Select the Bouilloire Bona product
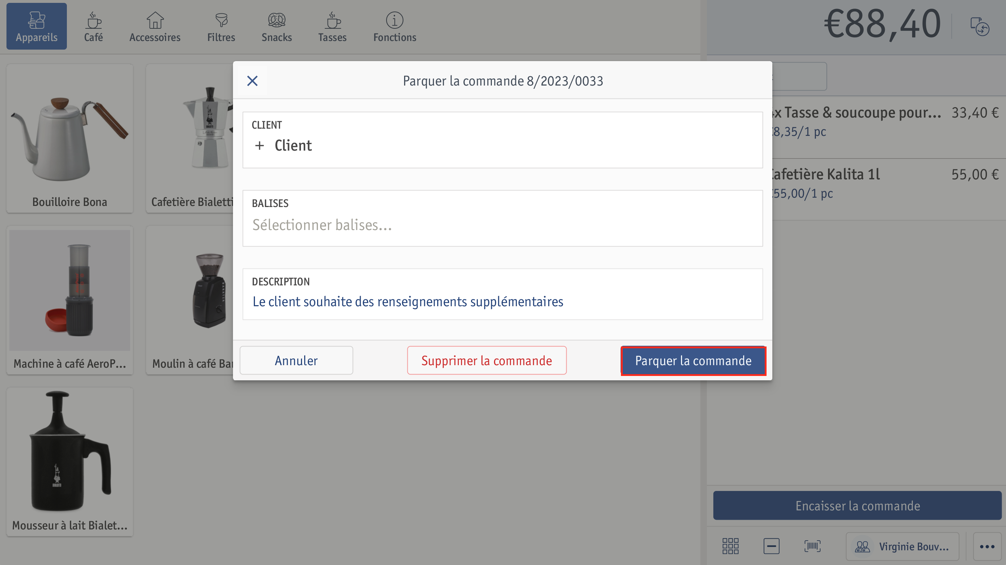The image size is (1006, 565). (x=69, y=139)
